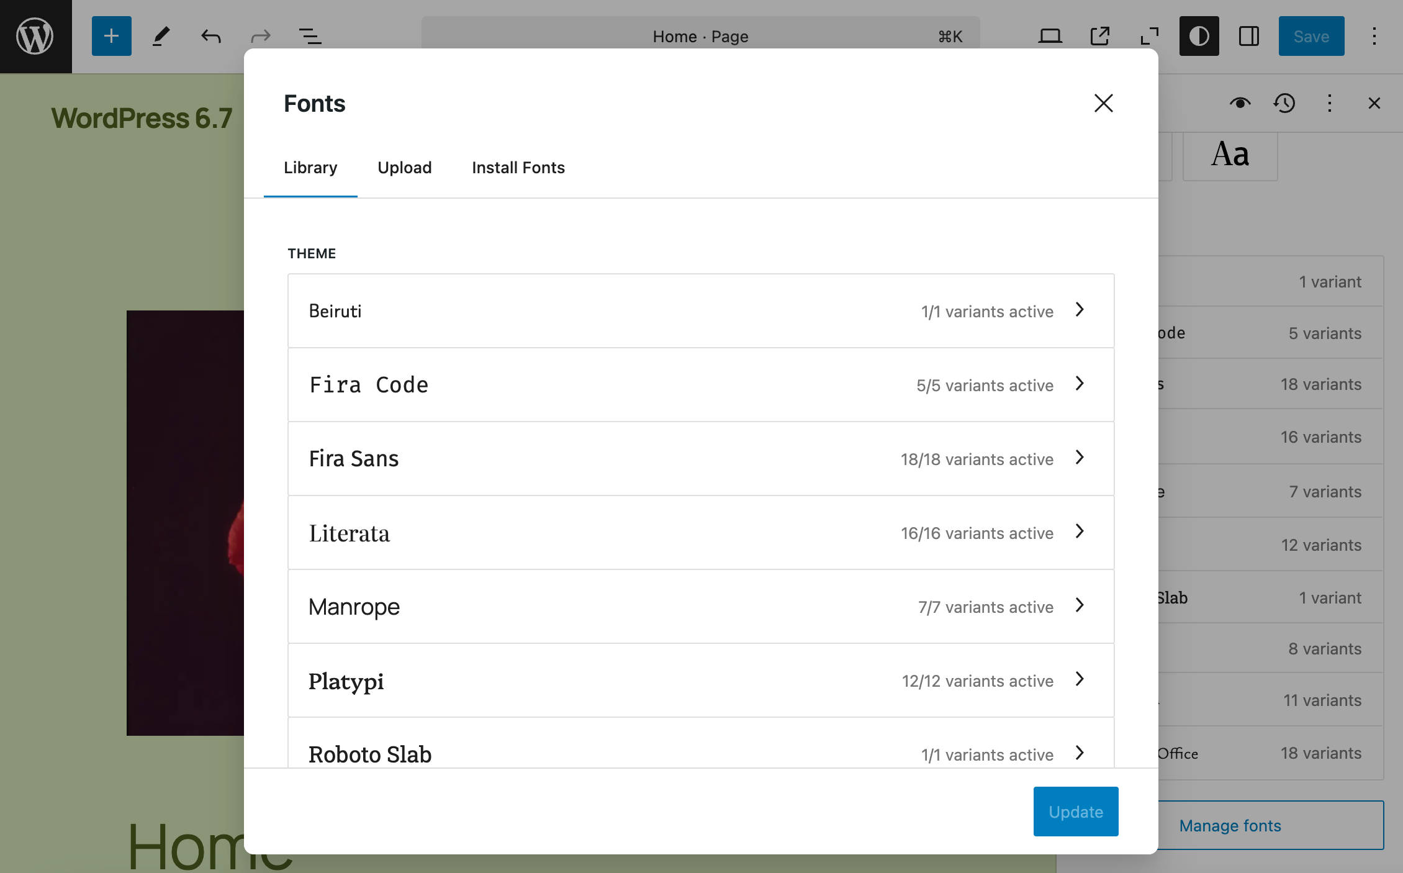This screenshot has height=873, width=1403.
Task: Open Manage fonts
Action: 1229,825
